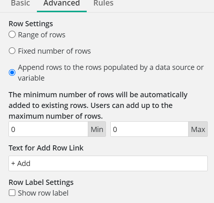The height and width of the screenshot is (203, 214).
Task: Click the Row Label Settings heading
Action: [41, 182]
